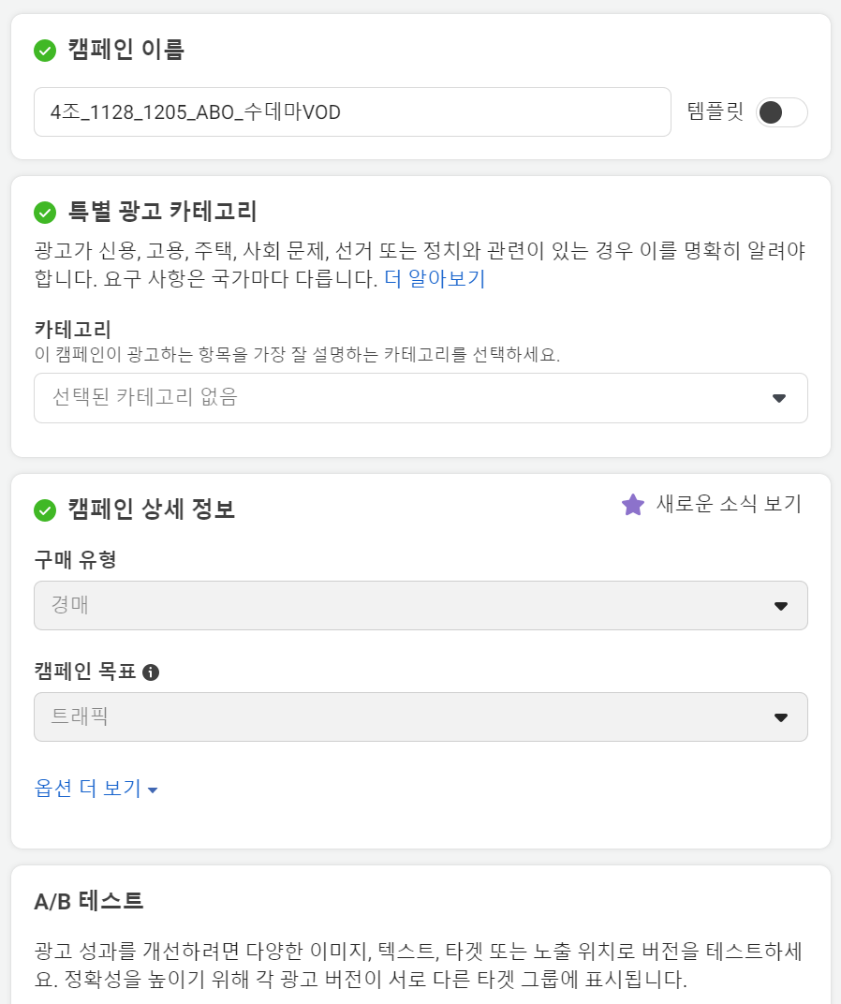Click the 카테고리 label
This screenshot has width=841, height=1004.
point(73,329)
